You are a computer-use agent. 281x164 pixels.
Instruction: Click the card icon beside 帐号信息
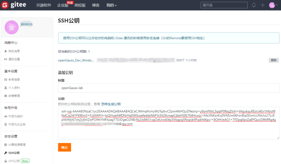(6, 80)
